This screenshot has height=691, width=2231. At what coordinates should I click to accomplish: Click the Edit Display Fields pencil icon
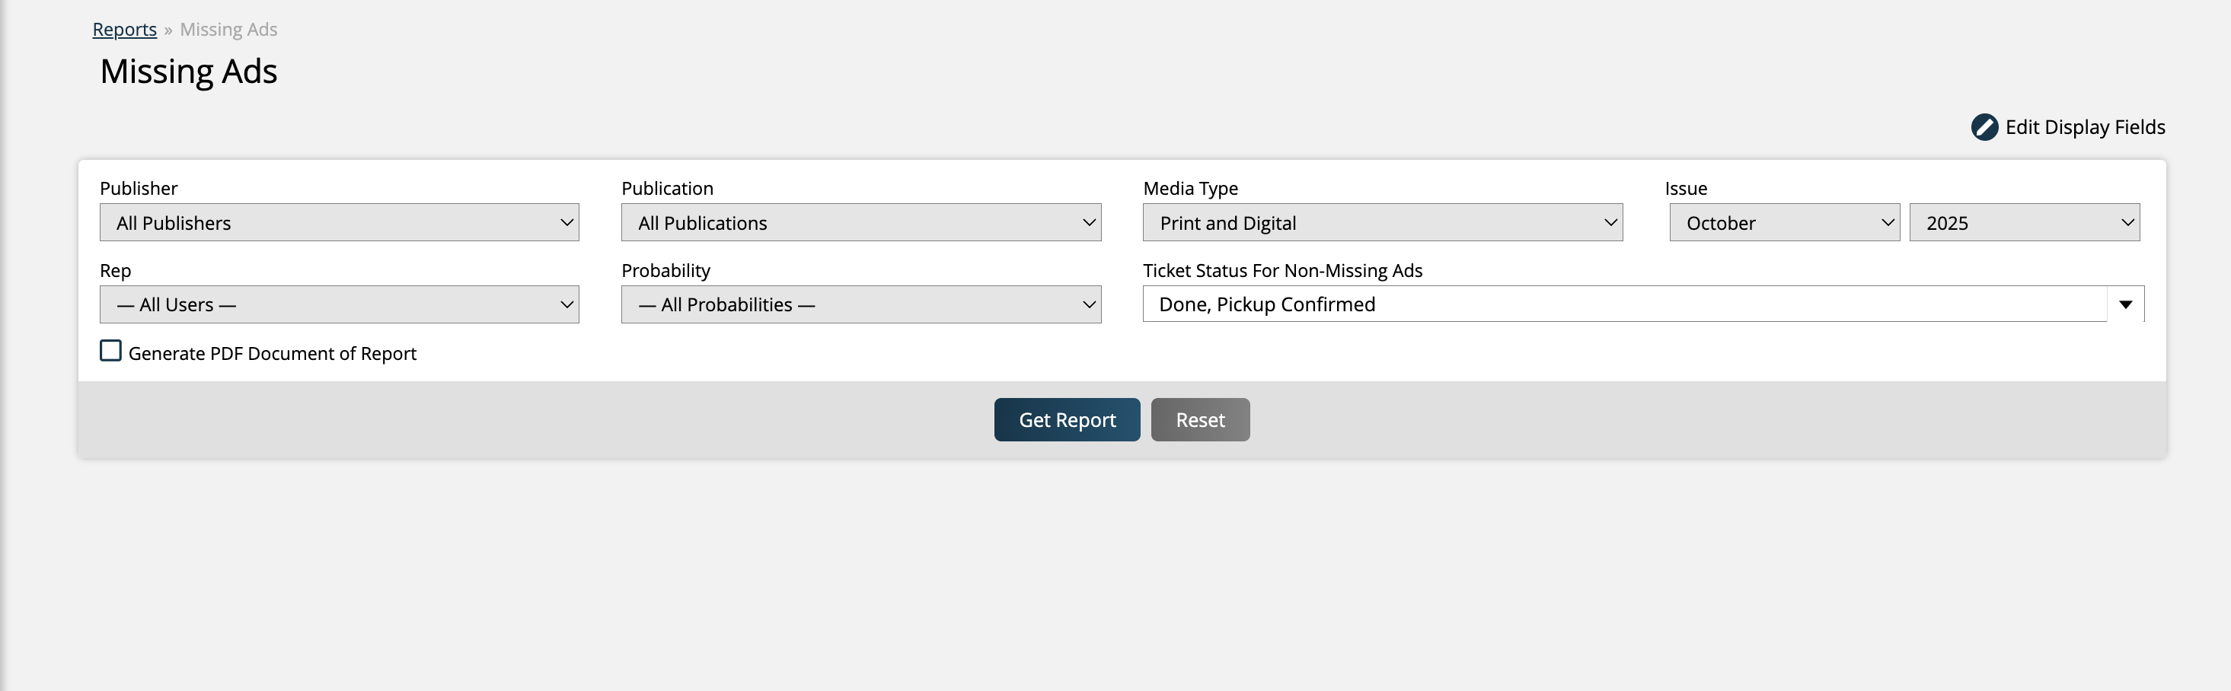coord(1984,127)
